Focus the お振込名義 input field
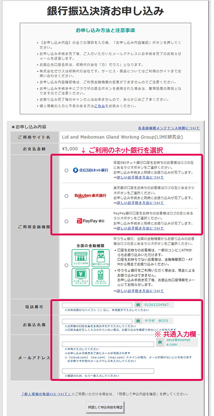Viewport: 214px width, 416px height. click(x=97, y=321)
